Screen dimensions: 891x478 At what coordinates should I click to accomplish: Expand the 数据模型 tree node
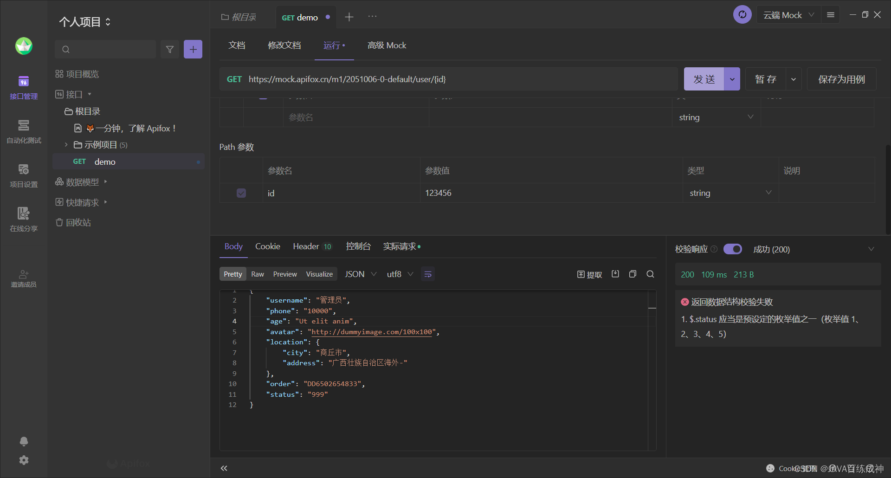(106, 181)
